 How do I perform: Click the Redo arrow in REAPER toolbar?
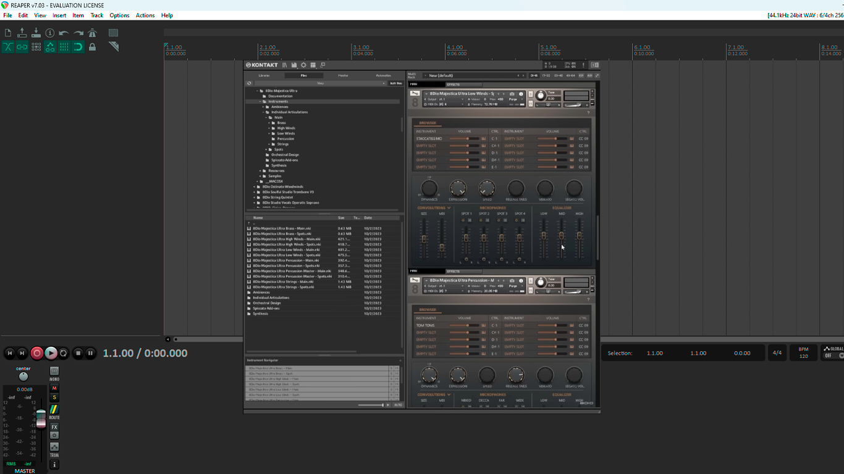[78, 33]
